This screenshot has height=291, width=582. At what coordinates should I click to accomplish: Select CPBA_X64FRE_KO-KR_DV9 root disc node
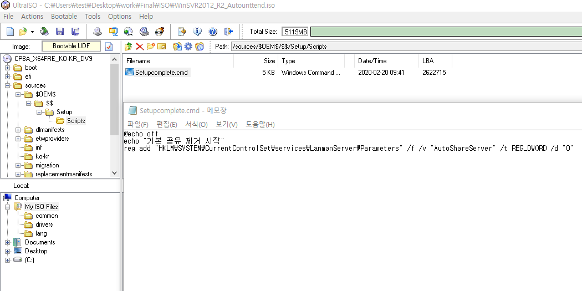53,59
